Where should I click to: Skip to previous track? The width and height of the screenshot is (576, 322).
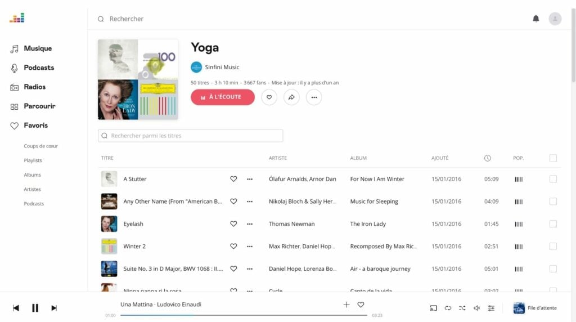16,308
